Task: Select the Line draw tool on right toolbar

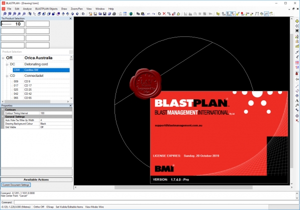Action: click(297, 86)
